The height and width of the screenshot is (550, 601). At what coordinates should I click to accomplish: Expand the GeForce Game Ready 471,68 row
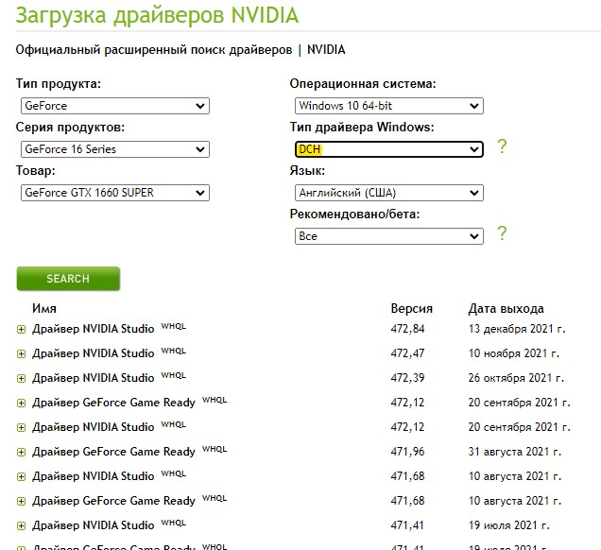point(21,501)
